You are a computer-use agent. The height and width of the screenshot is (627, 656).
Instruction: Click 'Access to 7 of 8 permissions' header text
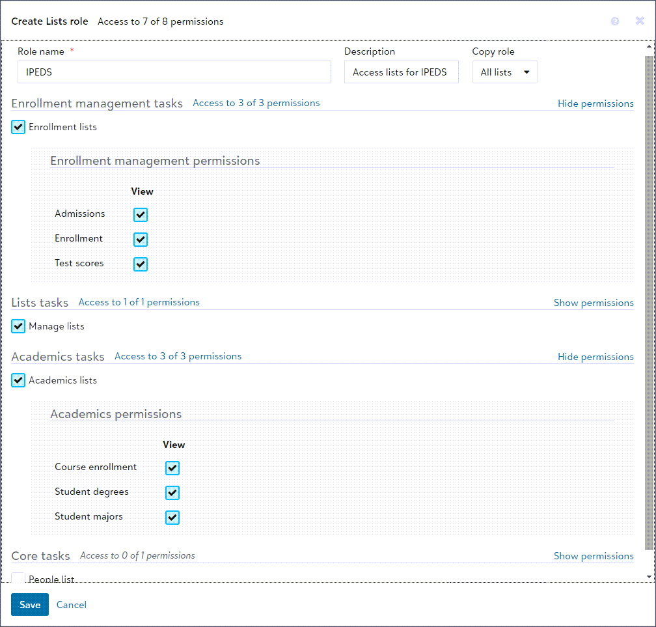[x=160, y=21]
